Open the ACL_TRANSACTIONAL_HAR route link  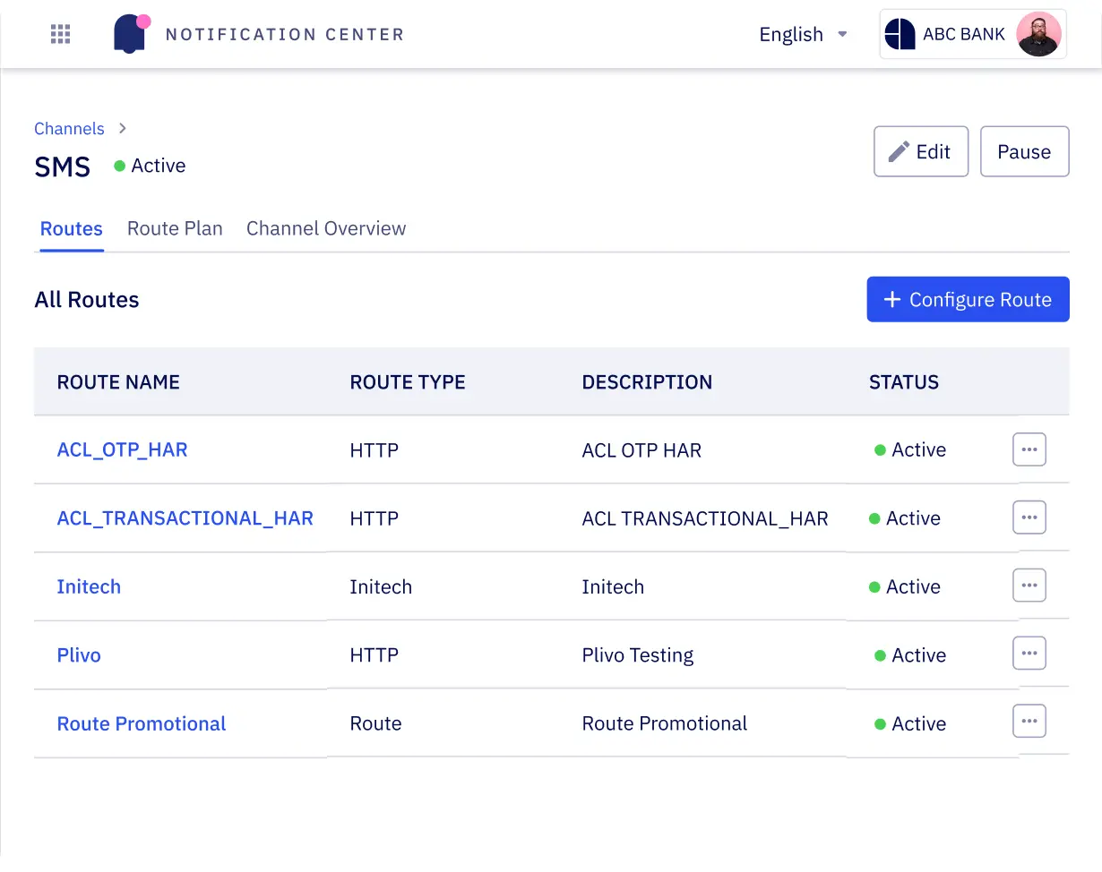[x=185, y=518]
